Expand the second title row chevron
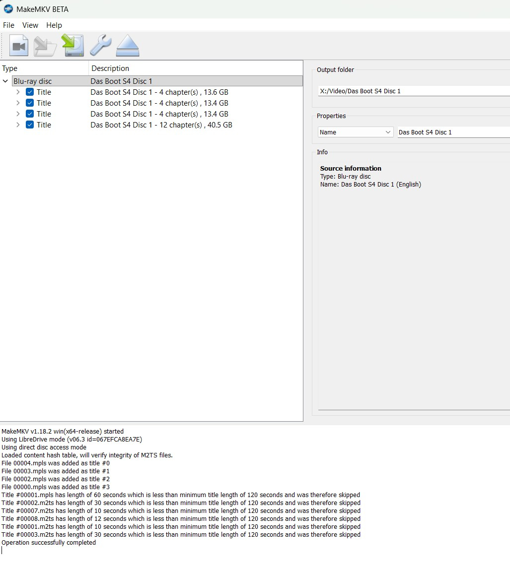Screen dimensions: 510x569 [18, 103]
